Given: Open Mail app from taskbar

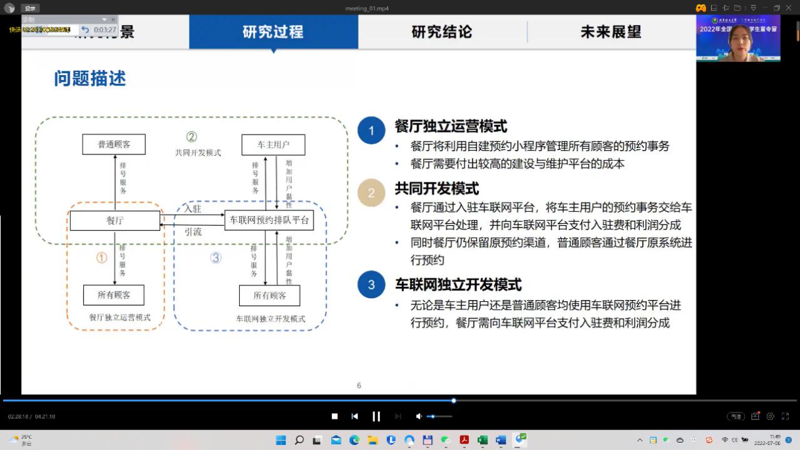Looking at the screenshot, I should pyautogui.click(x=336, y=440).
